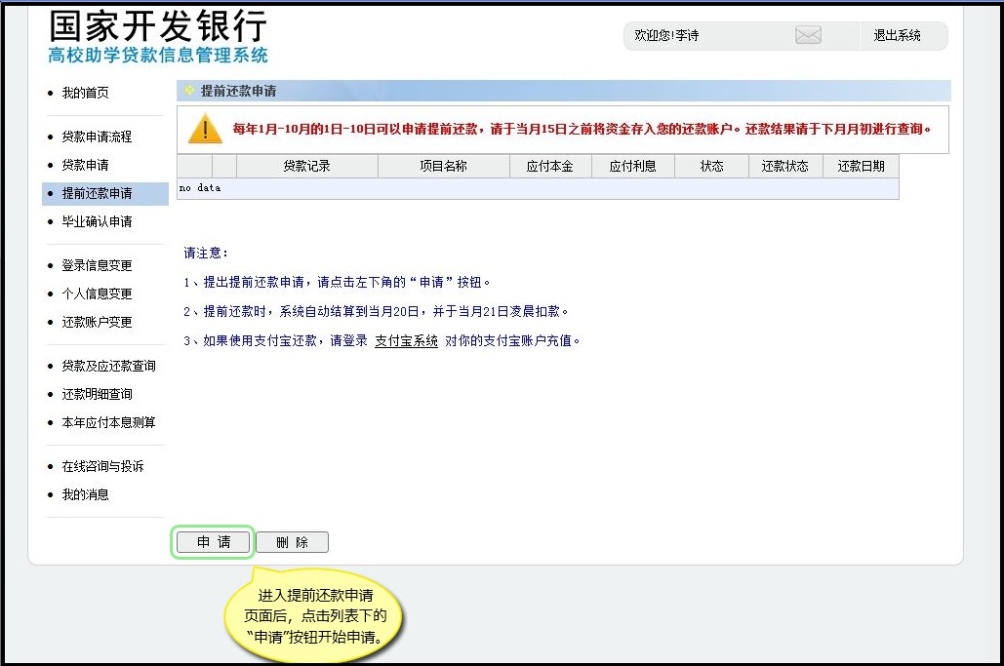Click the envelope message icon
This screenshot has width=1004, height=666.
(808, 36)
